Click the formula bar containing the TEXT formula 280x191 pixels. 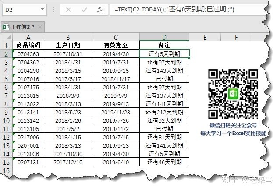pyautogui.click(x=188, y=10)
